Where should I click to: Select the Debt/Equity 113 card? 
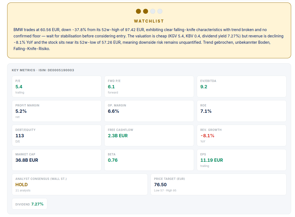57,135
